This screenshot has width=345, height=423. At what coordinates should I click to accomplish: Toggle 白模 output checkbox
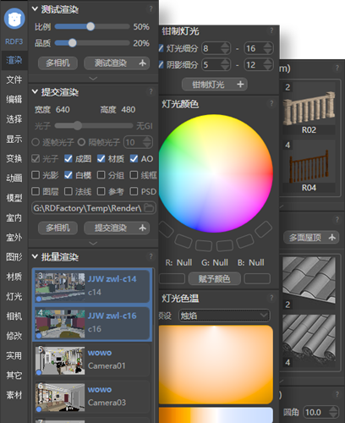(x=68, y=175)
